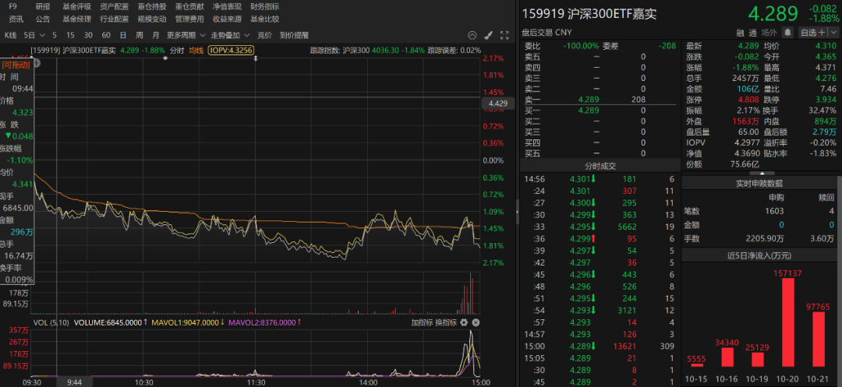
Task: Open the drawing brush tool
Action: [488, 35]
